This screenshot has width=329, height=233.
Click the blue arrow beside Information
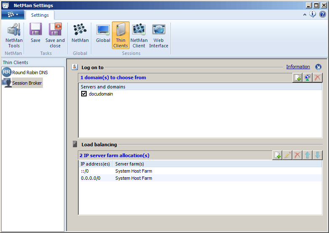tap(318, 67)
